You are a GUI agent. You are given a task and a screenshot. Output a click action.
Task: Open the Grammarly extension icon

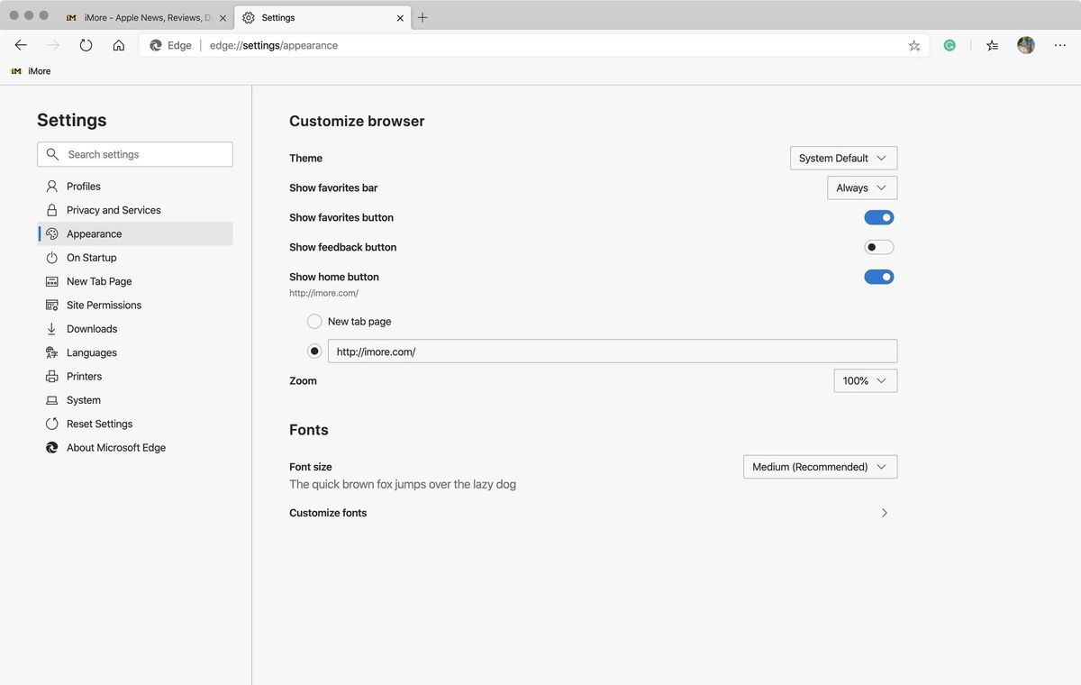click(949, 44)
